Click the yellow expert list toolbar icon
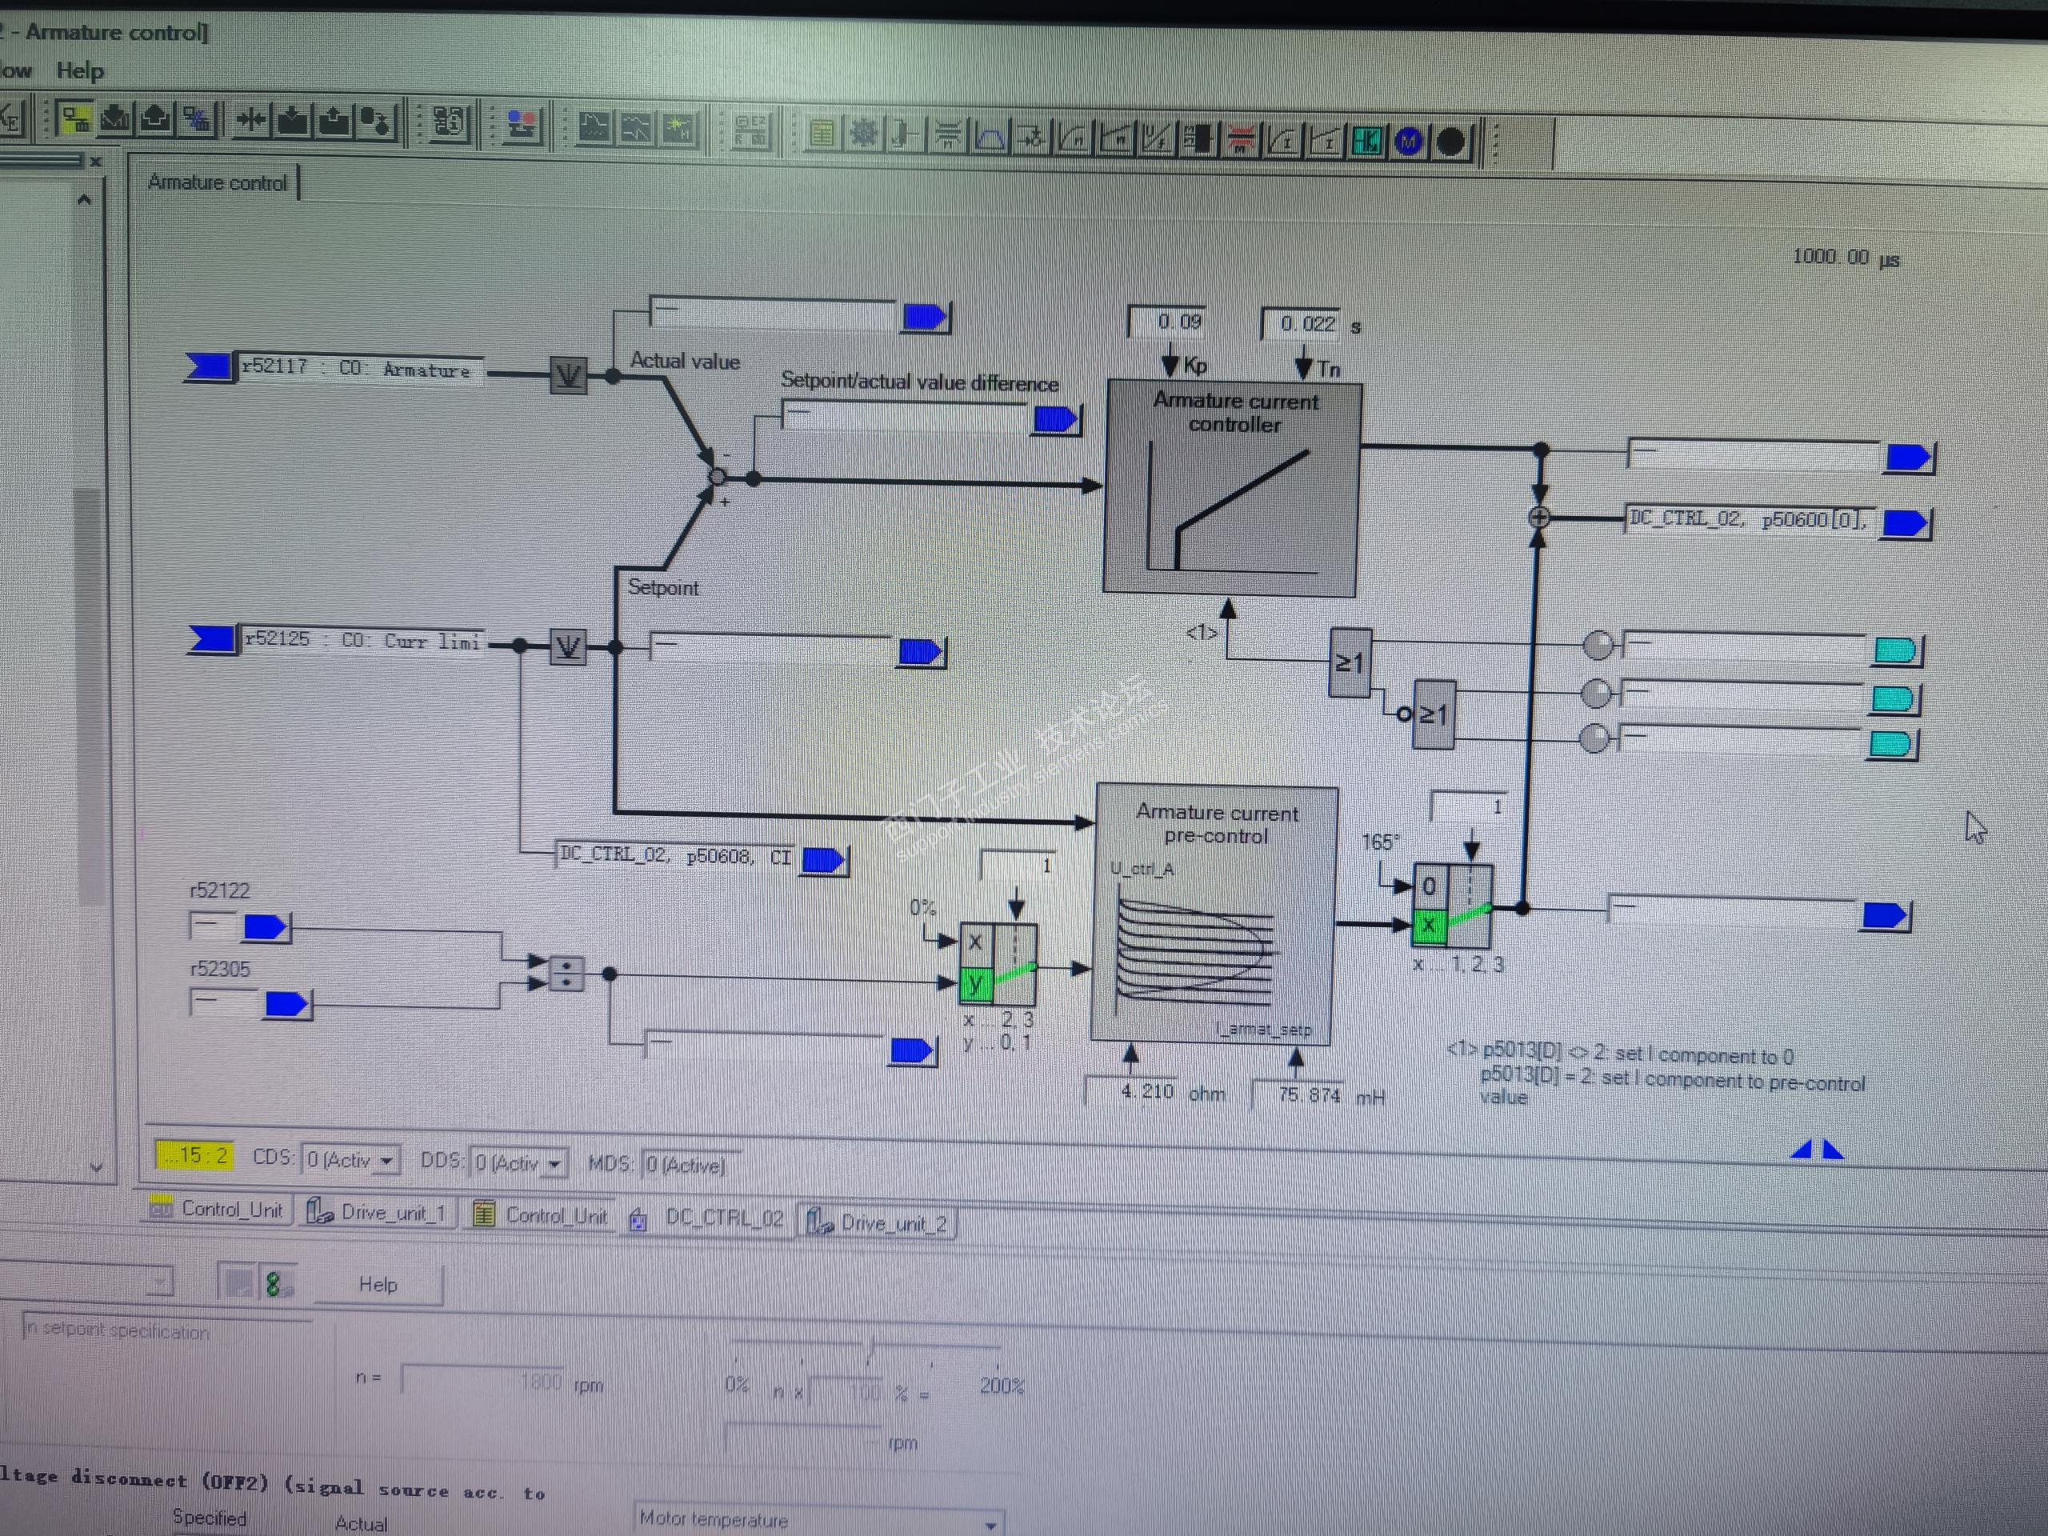 pos(822,134)
